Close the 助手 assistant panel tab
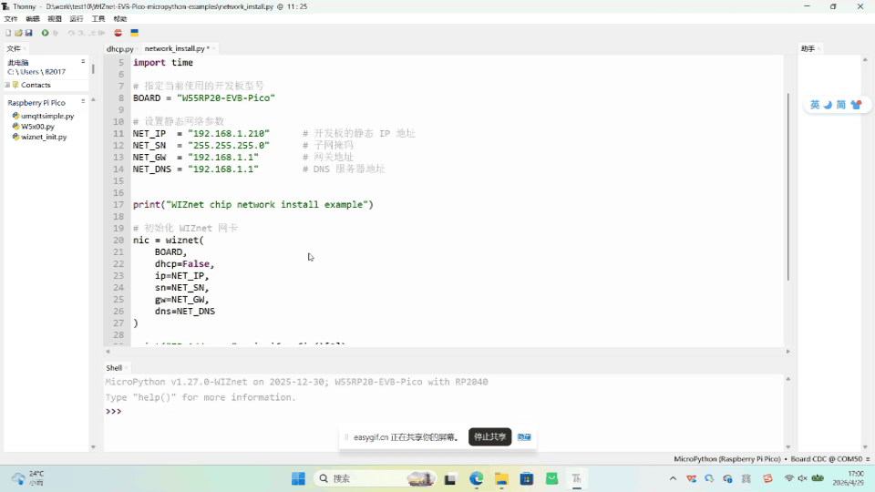The image size is (875, 492). [x=818, y=48]
